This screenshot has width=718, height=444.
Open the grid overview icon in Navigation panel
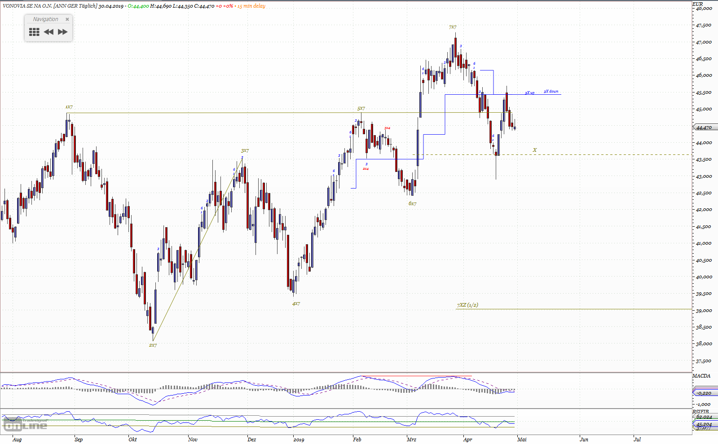tap(34, 32)
